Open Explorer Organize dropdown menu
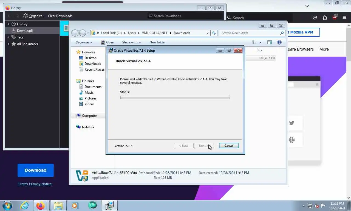The height and width of the screenshot is (211, 351). [x=84, y=42]
